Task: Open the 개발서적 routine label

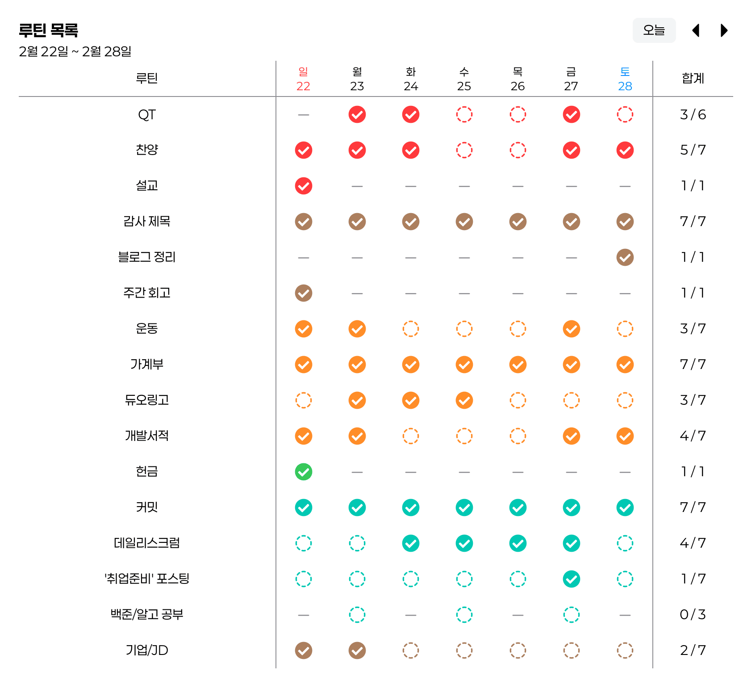Action: 147,436
